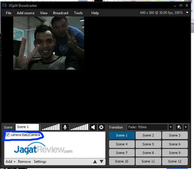Expand the Fade 700ms transition dropdown
This screenshot has width=194, height=169.
(x=171, y=127)
